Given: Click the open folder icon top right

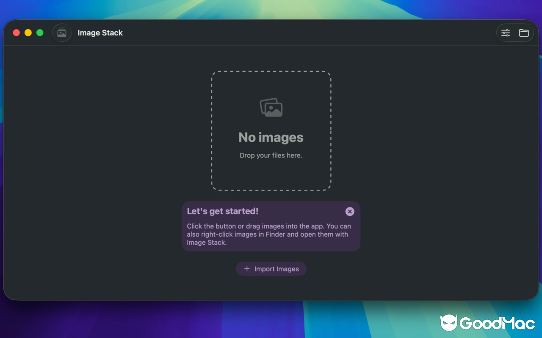Looking at the screenshot, I should click(x=524, y=33).
